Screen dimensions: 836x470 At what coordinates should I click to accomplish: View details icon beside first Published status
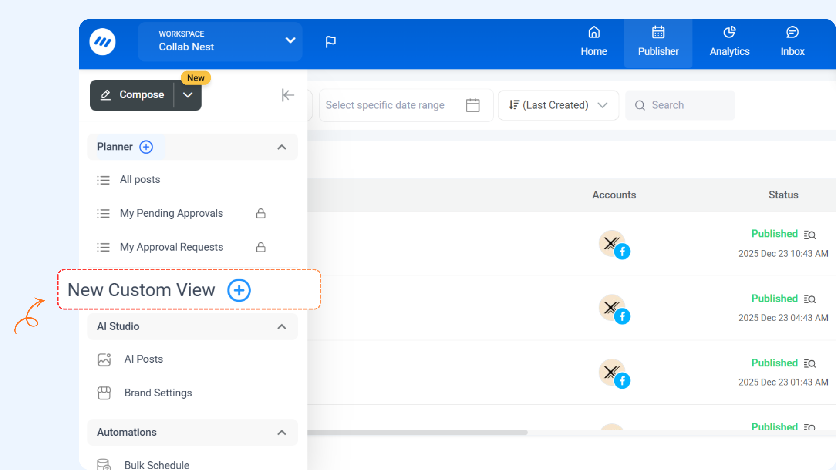[809, 235]
